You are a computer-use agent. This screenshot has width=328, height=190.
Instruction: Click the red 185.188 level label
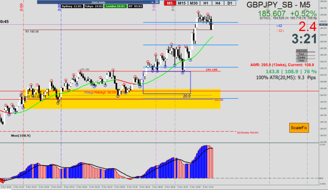click(211, 70)
